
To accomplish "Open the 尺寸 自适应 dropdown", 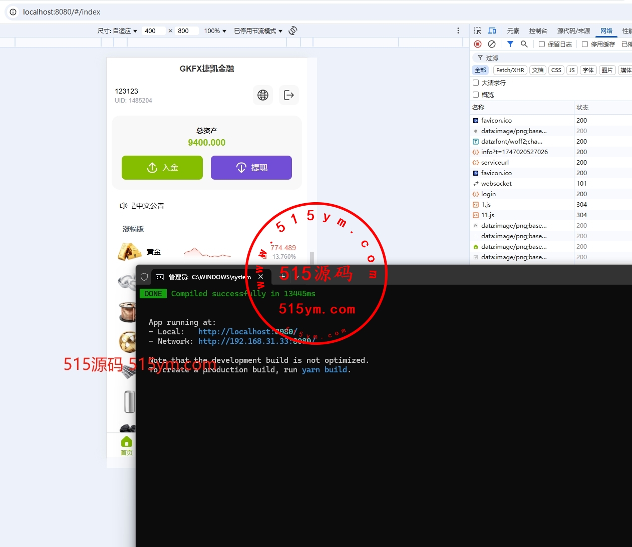I will (x=118, y=31).
